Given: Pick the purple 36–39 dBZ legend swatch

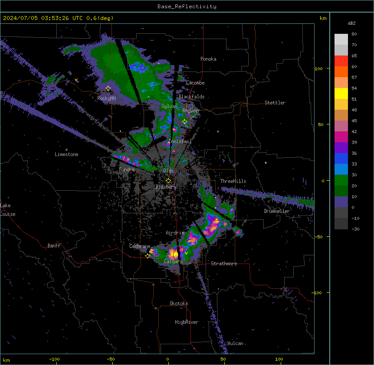Looking at the screenshot, I should click(x=341, y=148).
